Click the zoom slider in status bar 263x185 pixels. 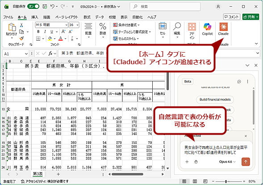(229, 181)
